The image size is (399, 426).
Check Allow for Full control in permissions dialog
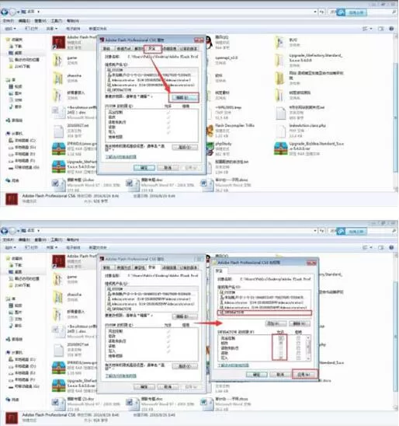point(281,338)
